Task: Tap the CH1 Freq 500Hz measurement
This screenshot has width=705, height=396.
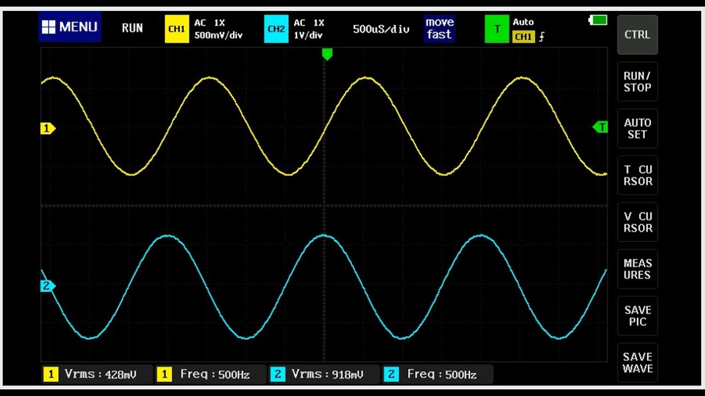Action: coord(209,375)
